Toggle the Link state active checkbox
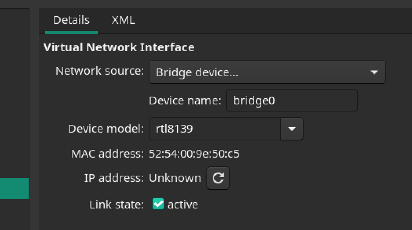 (x=158, y=204)
